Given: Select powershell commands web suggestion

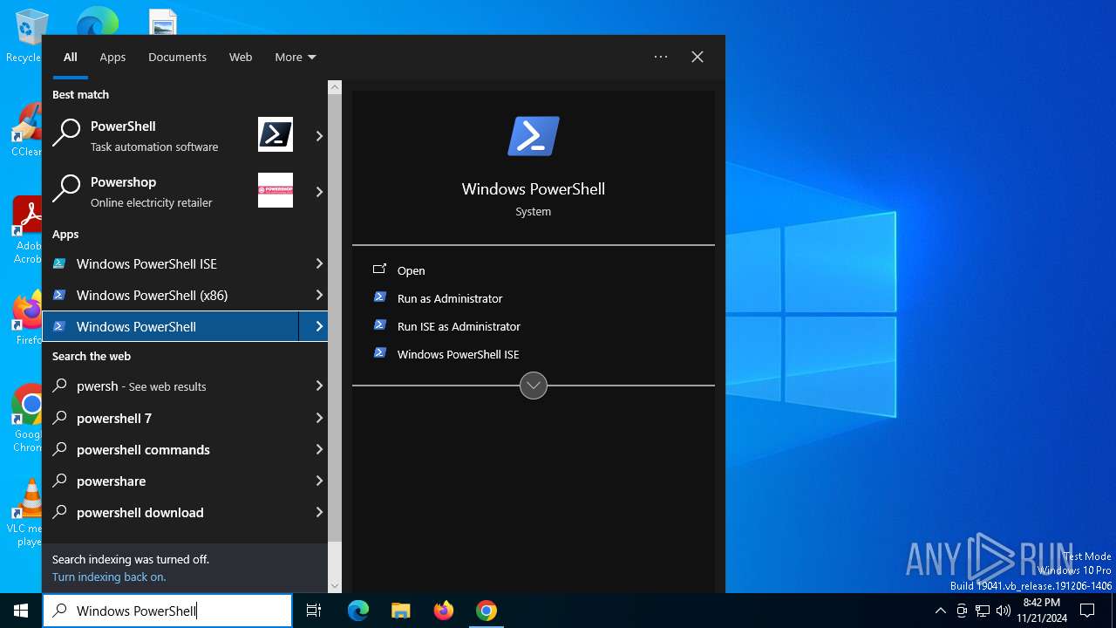Looking at the screenshot, I should [176, 449].
